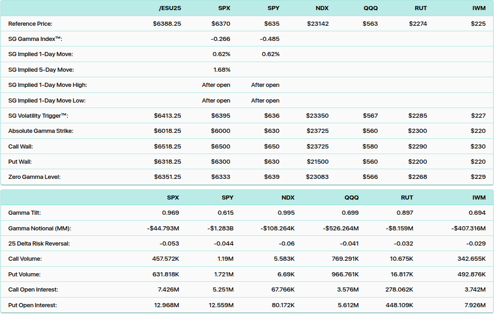This screenshot has height=315, width=494.
Task: Select the SPX header in the top table
Action: coord(224,8)
